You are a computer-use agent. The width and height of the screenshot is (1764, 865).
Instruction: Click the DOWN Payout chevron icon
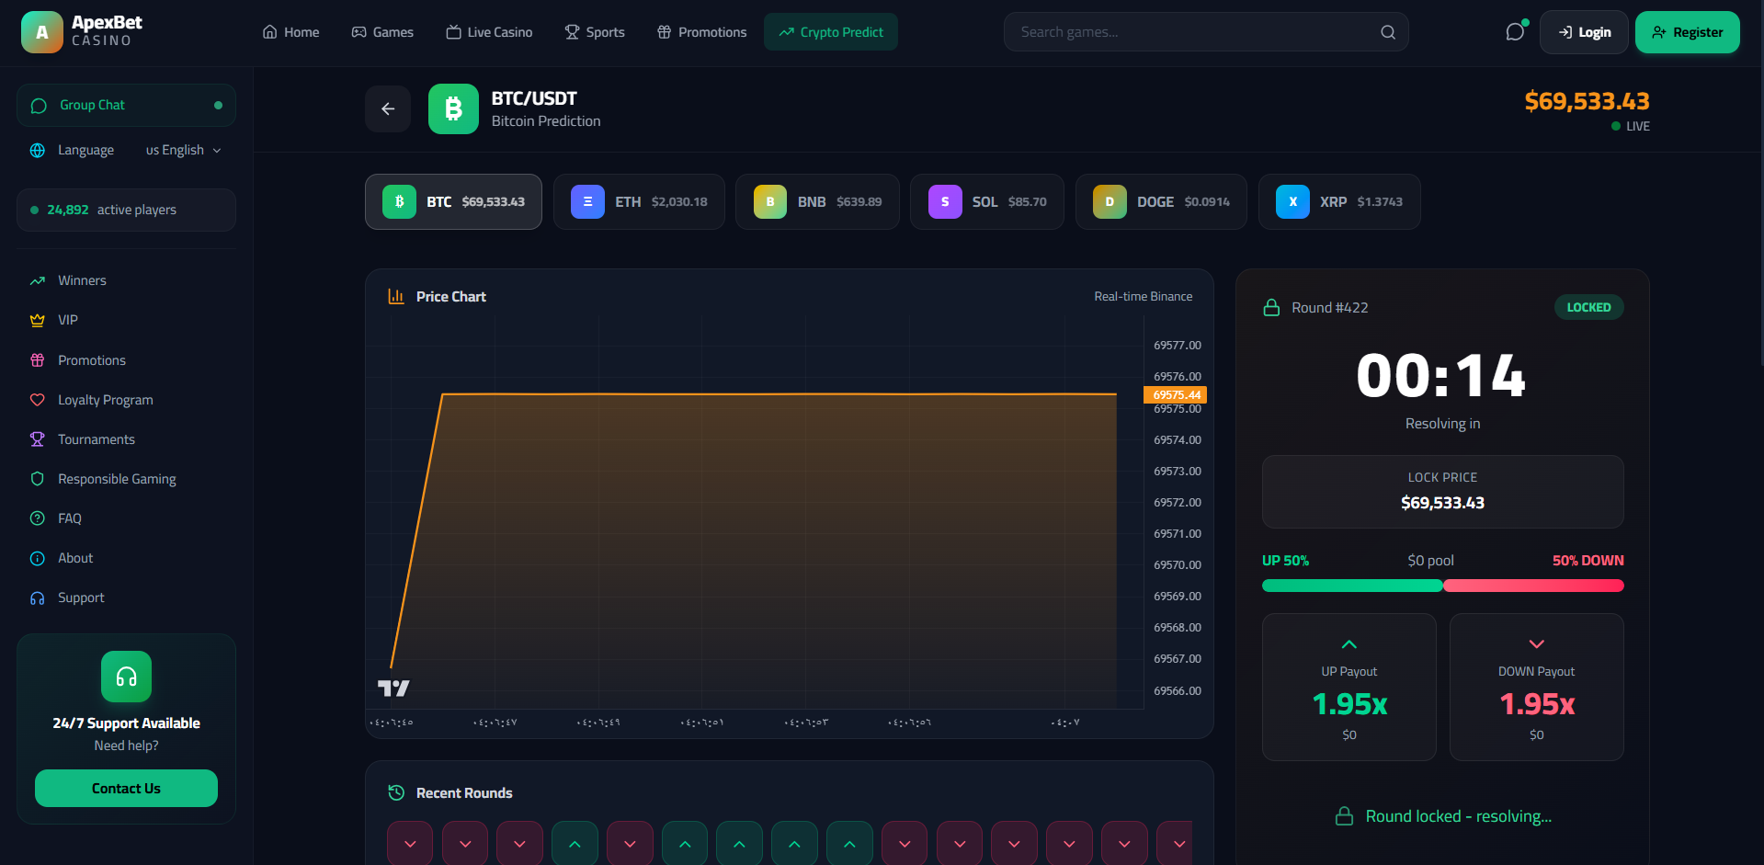[1537, 644]
